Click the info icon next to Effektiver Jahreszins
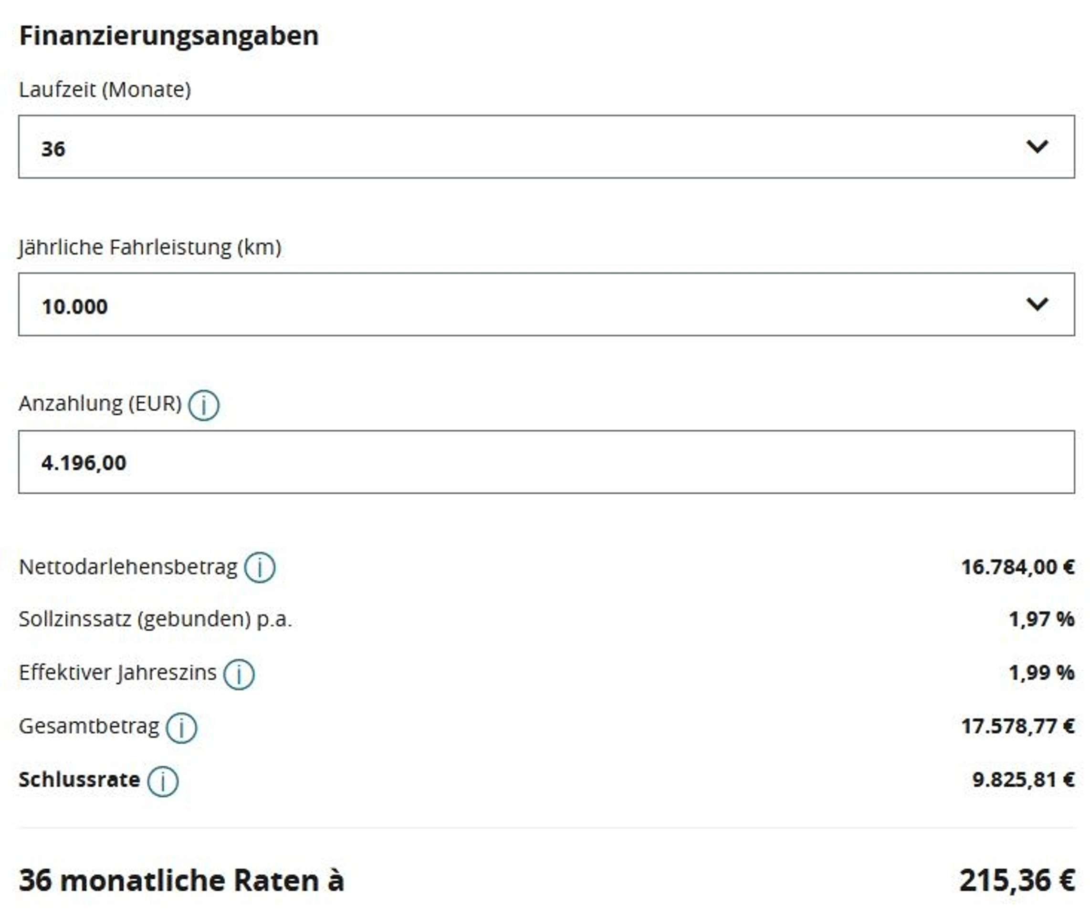 (239, 675)
